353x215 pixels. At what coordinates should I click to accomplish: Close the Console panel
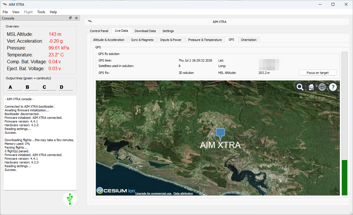pos(76,18)
